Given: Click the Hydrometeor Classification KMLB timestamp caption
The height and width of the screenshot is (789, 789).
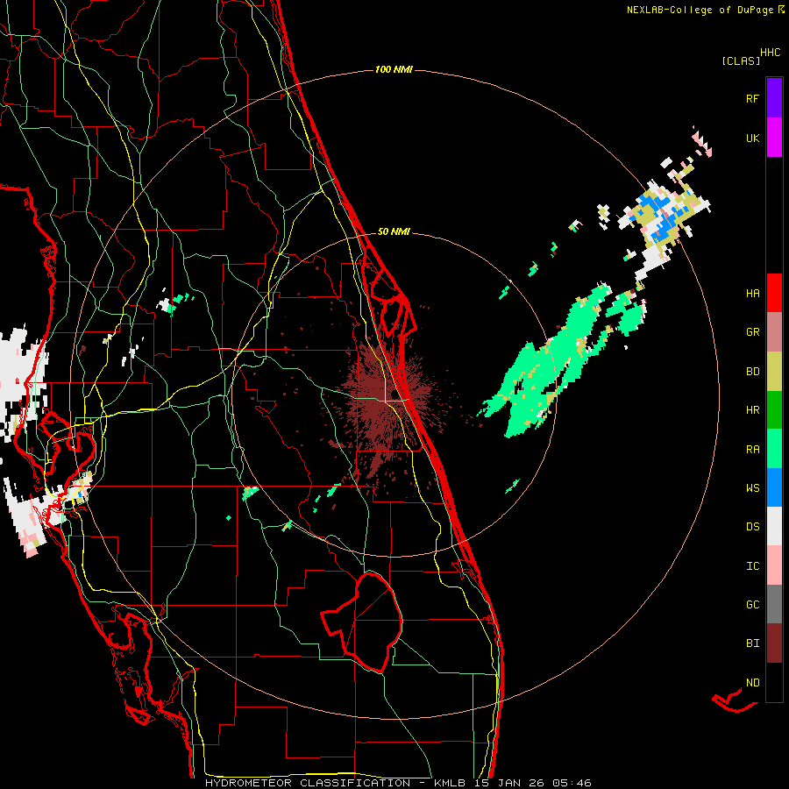Looking at the screenshot, I should pos(398,783).
